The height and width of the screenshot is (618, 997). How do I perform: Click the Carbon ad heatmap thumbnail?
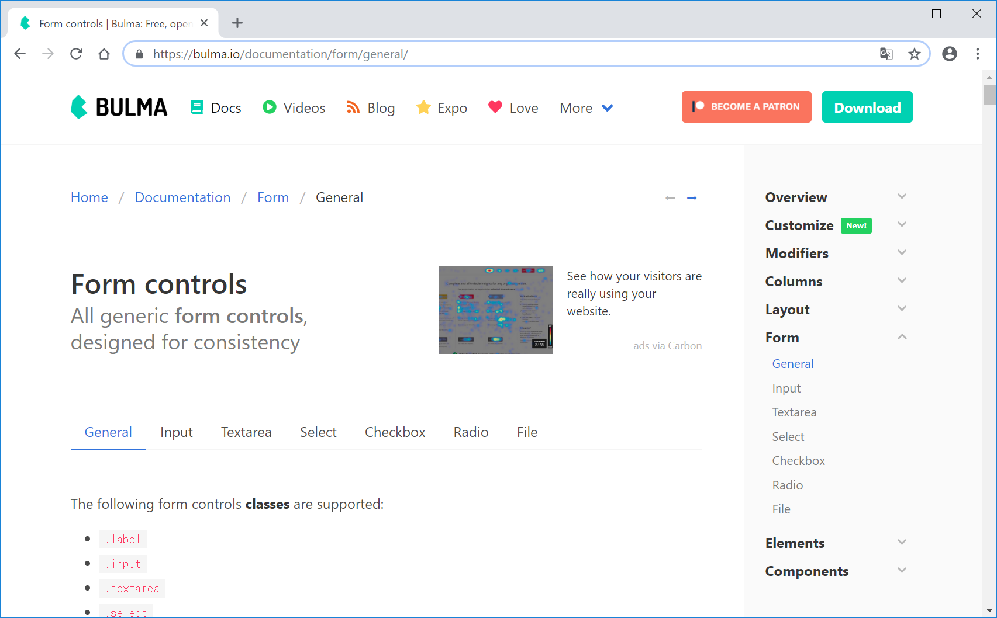[496, 310]
